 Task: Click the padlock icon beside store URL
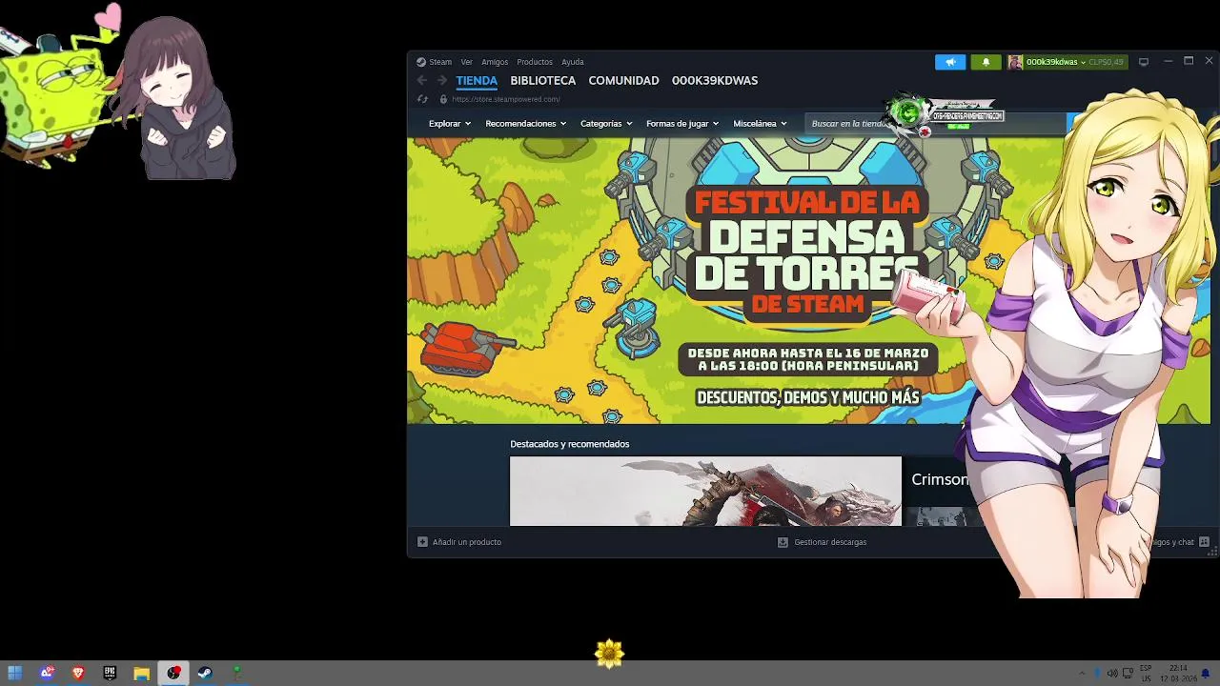pos(443,99)
